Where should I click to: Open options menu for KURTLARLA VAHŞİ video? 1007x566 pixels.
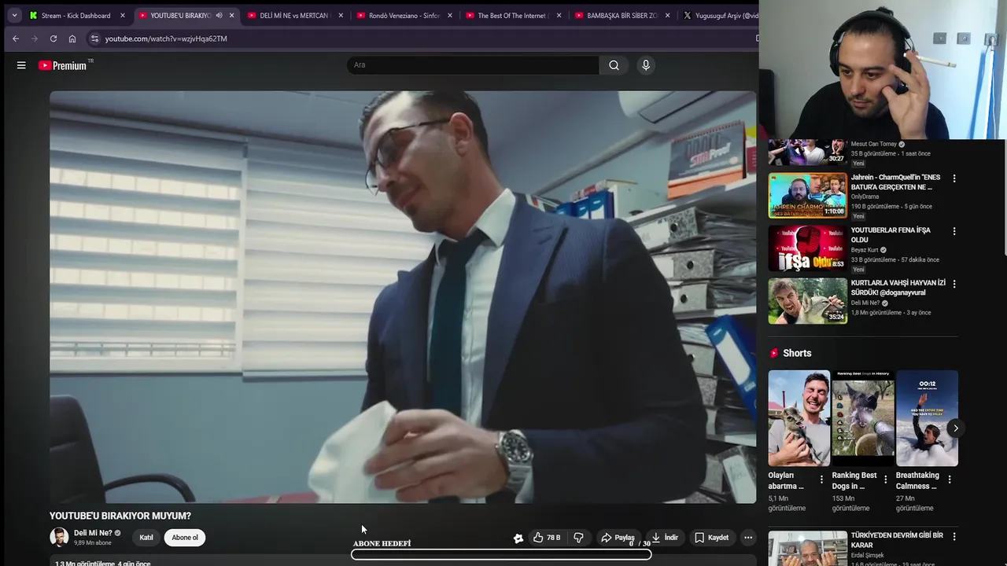click(954, 284)
